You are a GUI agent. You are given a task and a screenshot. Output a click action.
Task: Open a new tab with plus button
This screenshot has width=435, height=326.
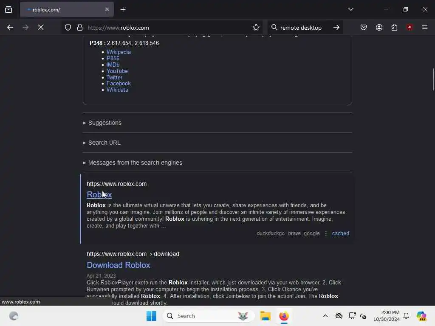pos(123,10)
